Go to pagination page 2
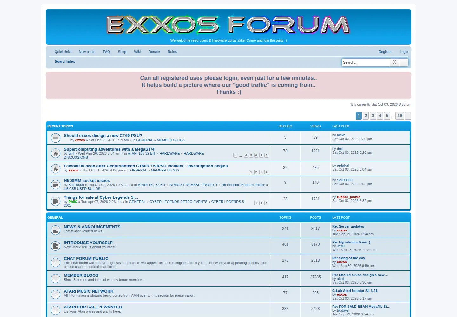This screenshot has width=457, height=317. pos(366,116)
